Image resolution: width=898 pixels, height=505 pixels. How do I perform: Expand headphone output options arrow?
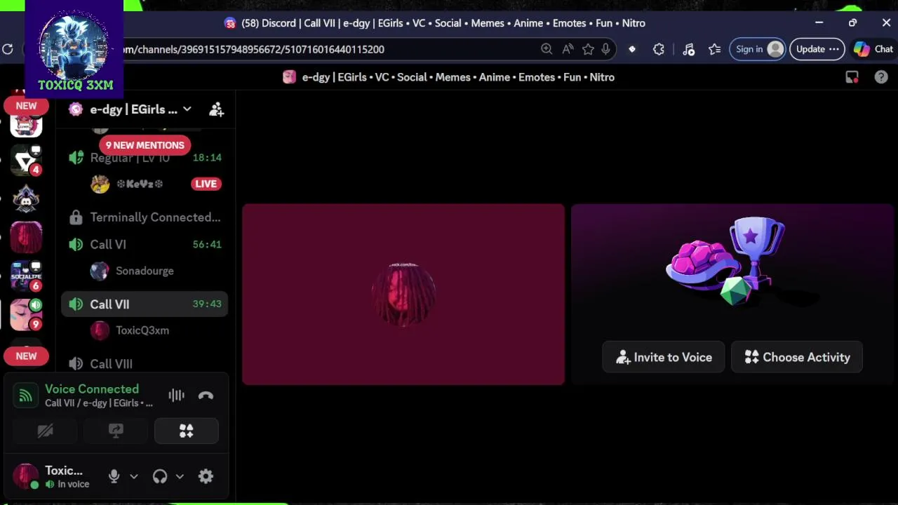point(180,476)
